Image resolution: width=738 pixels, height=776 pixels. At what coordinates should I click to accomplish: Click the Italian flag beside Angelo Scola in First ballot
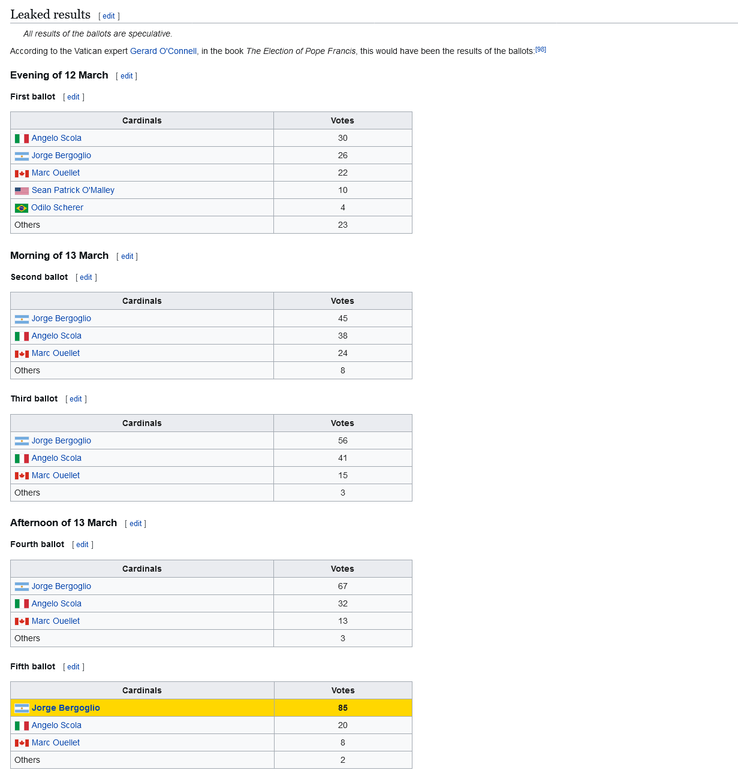coord(22,138)
